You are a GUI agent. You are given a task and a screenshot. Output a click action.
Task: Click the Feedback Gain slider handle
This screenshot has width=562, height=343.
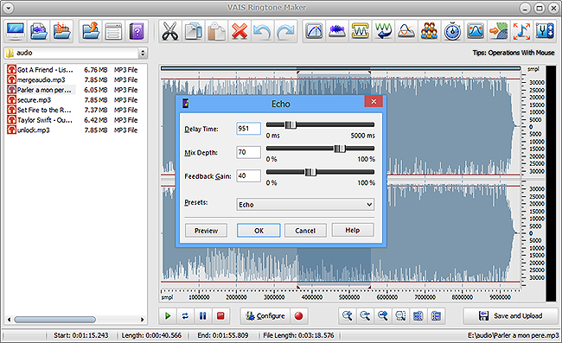[310, 172]
